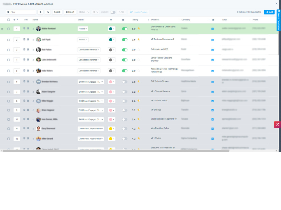Open Client Pass: Paper Denial dropdown row 11

coord(91,129)
